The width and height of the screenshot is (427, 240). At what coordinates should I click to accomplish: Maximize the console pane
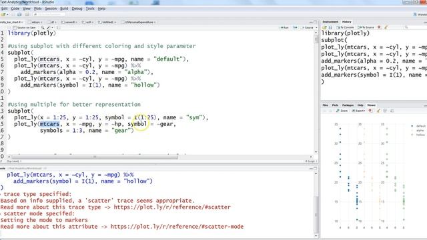click(x=316, y=169)
